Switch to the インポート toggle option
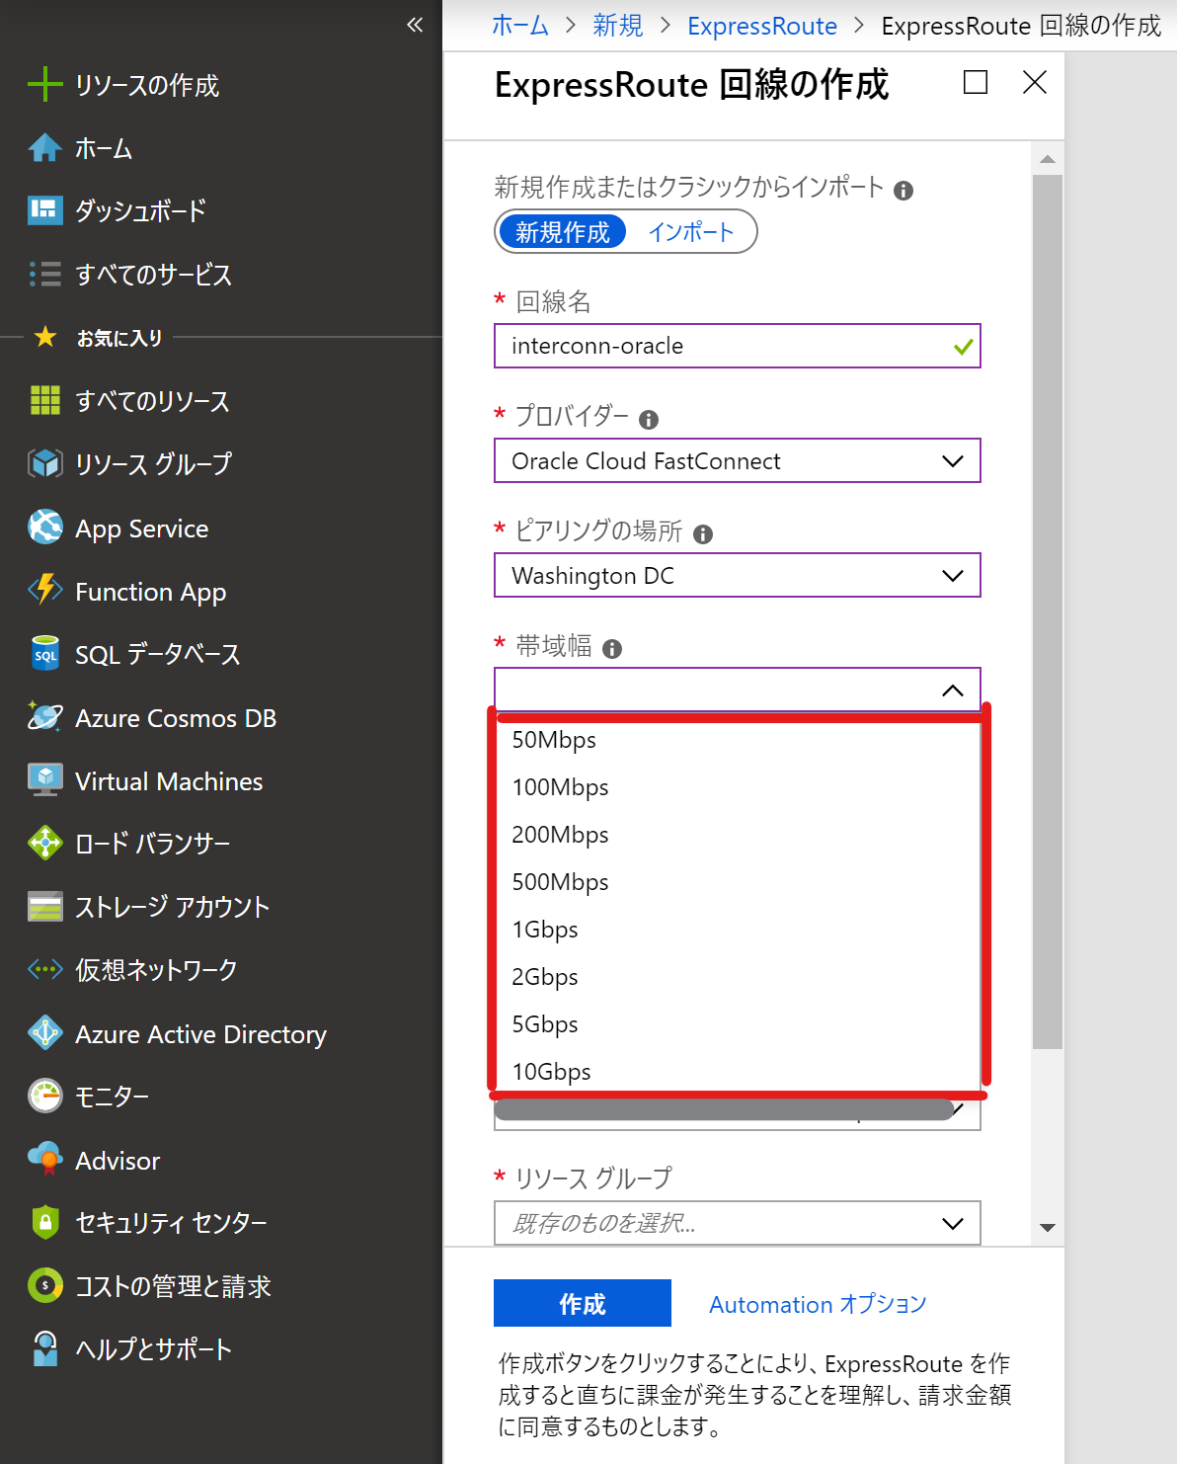 point(691,232)
